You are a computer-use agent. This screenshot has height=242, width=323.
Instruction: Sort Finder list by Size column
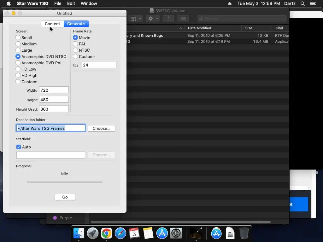(x=257, y=28)
